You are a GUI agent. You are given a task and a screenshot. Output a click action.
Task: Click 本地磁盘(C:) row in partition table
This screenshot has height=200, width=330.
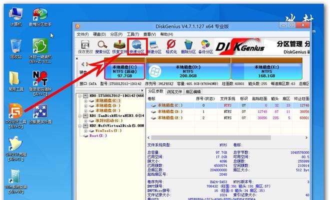227,105
